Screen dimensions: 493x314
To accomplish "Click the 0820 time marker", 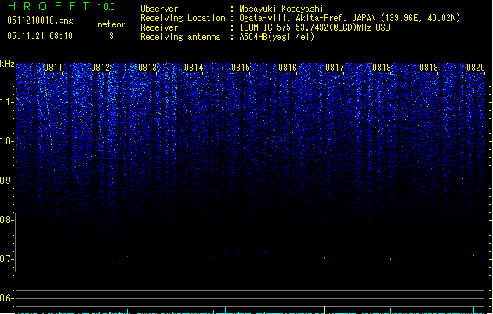I will tap(476, 68).
